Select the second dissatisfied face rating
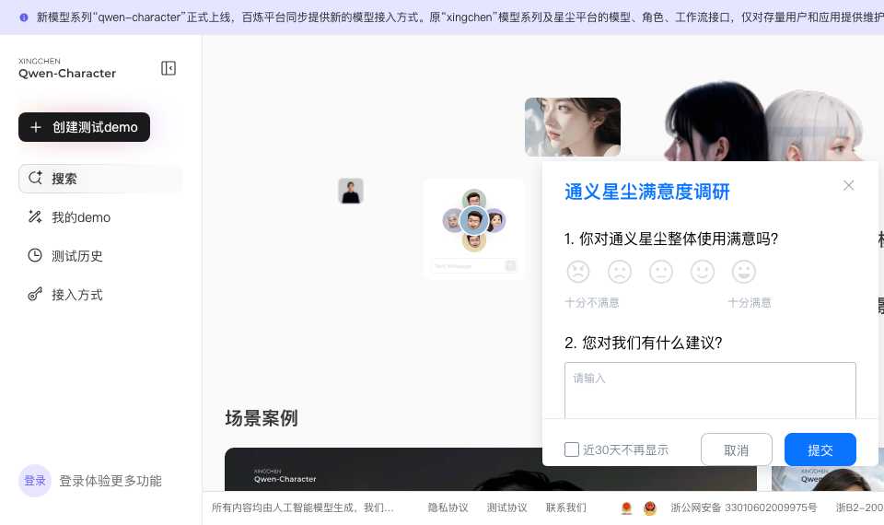 coord(620,272)
